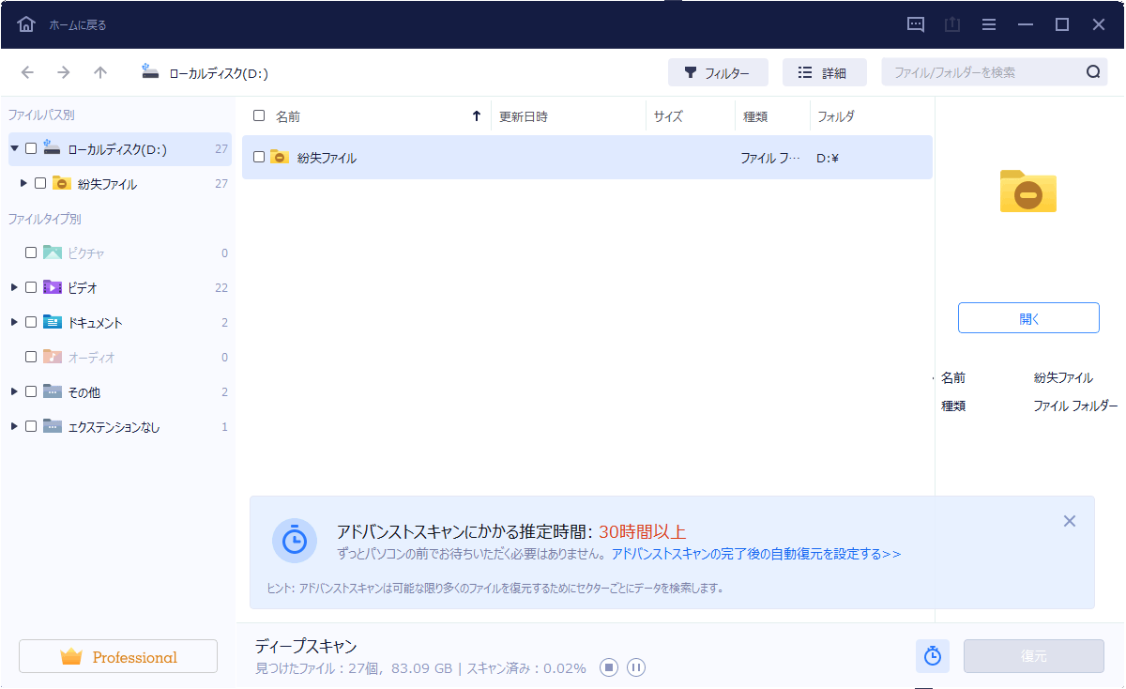Check the ピクチャ checkbox
Image resolution: width=1126 pixels, height=689 pixels.
pyautogui.click(x=31, y=253)
